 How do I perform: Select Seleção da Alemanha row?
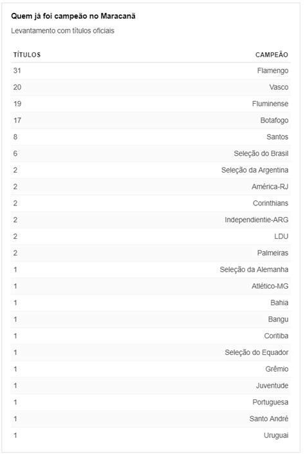click(151, 270)
